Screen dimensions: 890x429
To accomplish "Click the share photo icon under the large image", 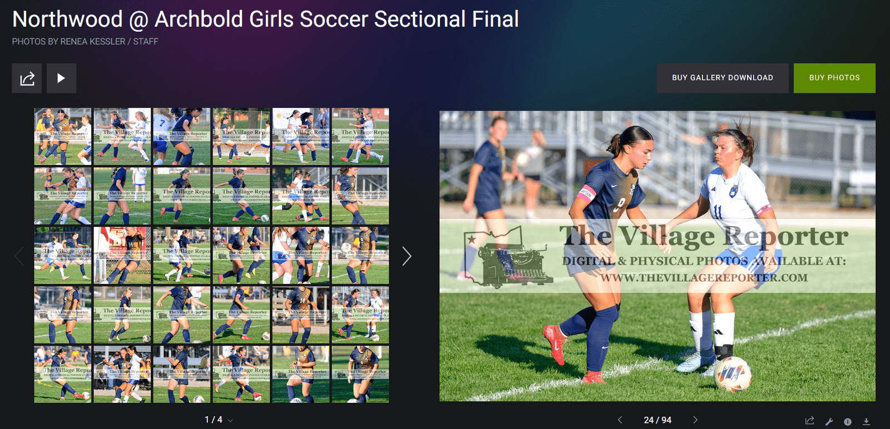I will [810, 421].
